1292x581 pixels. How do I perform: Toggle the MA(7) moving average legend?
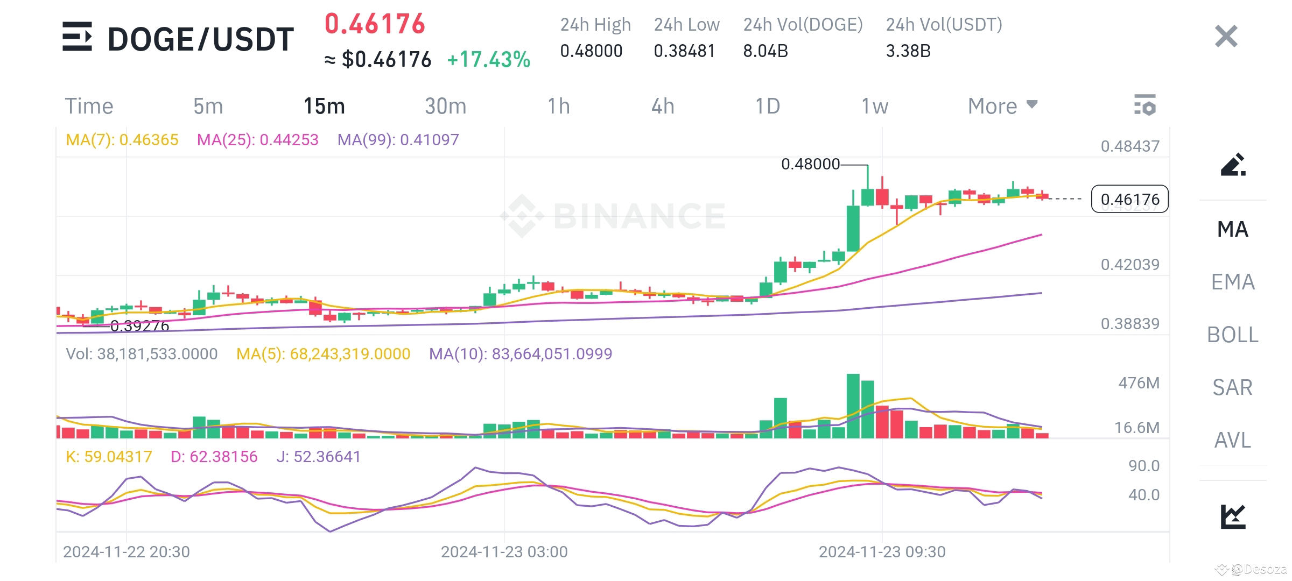tap(121, 139)
